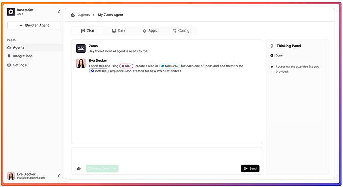Click the agent icon in breadcrumb
Screen dimensions: 343x187
(x=73, y=15)
